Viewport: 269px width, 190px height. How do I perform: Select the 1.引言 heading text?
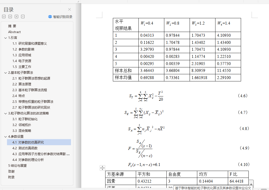click(13, 38)
